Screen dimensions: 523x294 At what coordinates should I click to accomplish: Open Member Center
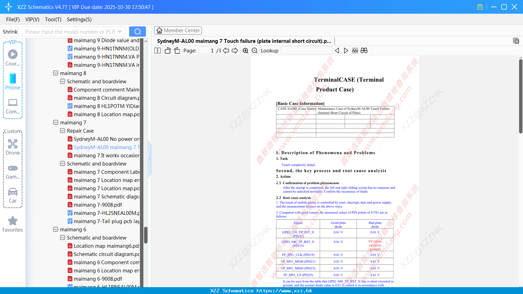(x=178, y=30)
